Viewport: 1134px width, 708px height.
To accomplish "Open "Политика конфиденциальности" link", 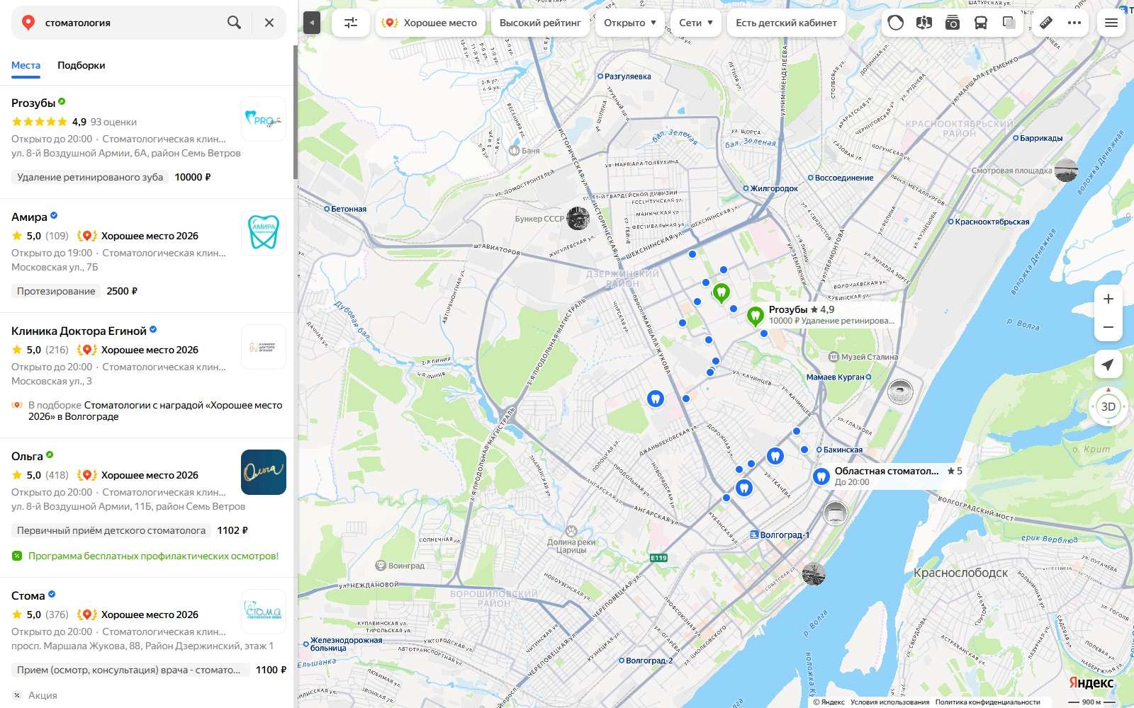I will [987, 702].
